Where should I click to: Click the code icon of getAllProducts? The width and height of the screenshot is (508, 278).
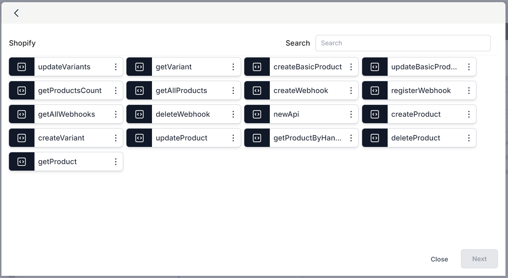[x=139, y=91]
